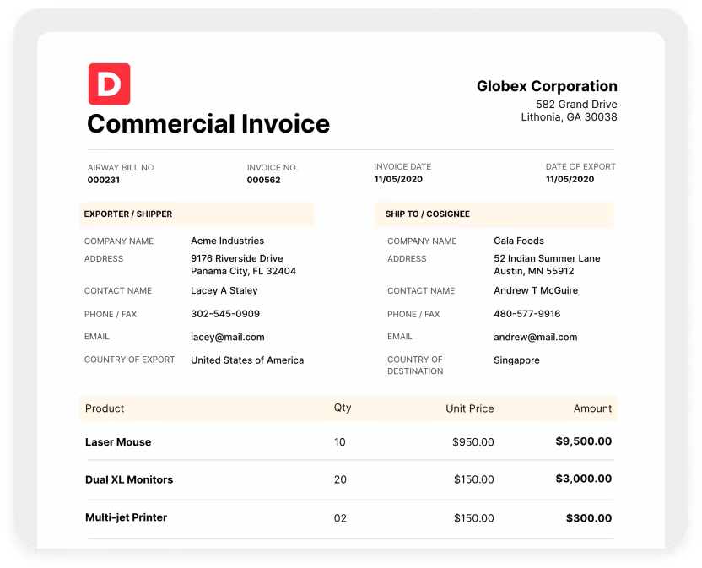The image size is (702, 568).
Task: Click quantity 10 in Laser Mouse row
Action: tap(340, 442)
